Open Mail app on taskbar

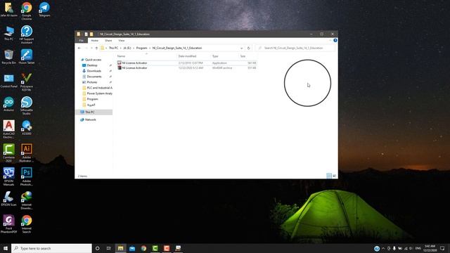(132, 248)
